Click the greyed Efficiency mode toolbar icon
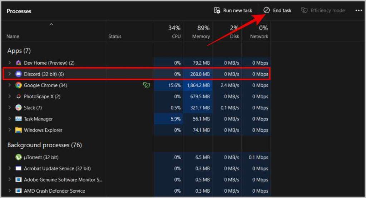The width and height of the screenshot is (366, 198). coord(304,10)
